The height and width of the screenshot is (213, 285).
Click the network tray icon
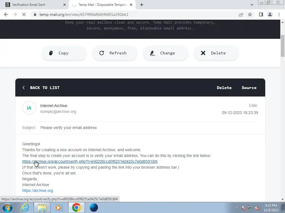[x=250, y=208]
